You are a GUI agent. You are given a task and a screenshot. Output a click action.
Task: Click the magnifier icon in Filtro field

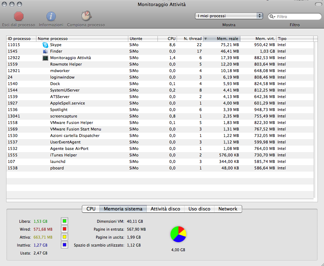(x=272, y=17)
